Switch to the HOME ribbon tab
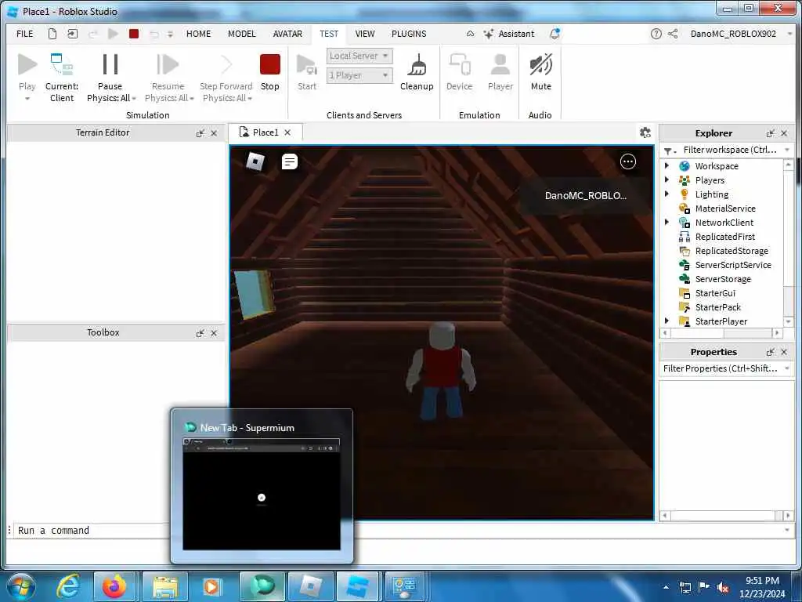The image size is (802, 602). pos(198,34)
